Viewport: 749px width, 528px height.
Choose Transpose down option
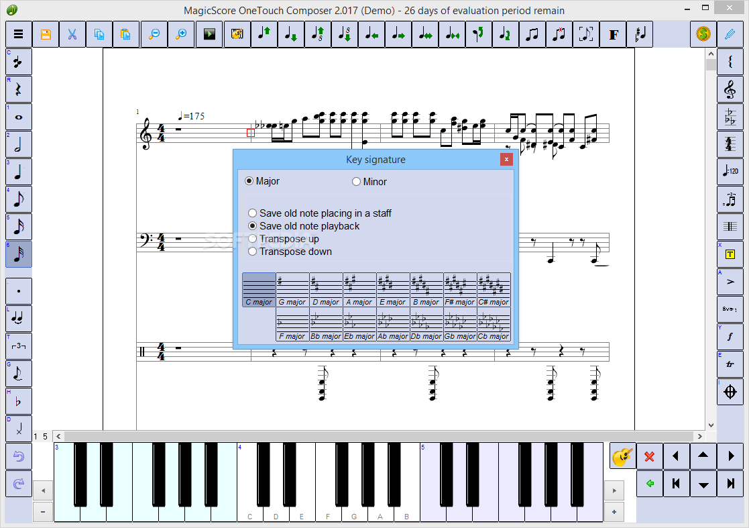pyautogui.click(x=290, y=252)
